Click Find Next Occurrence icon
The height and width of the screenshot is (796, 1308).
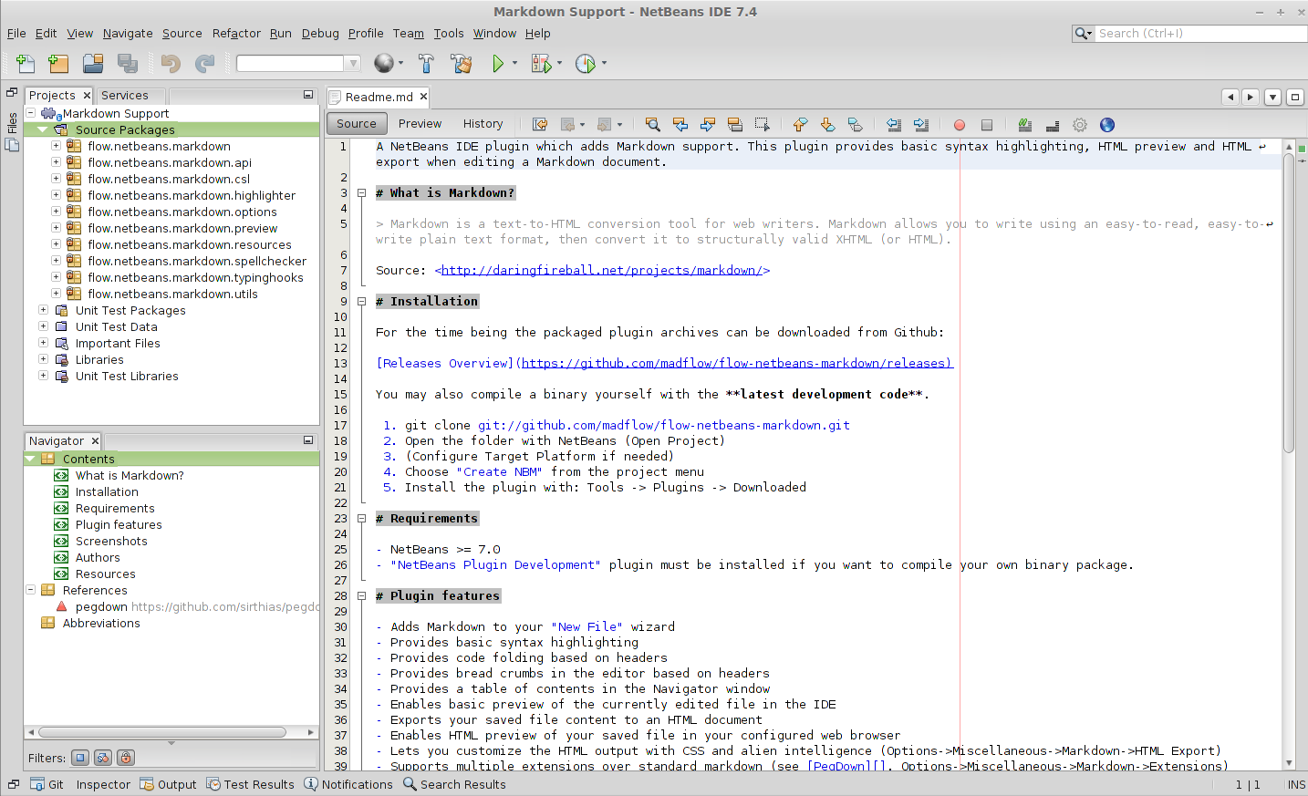click(x=708, y=125)
